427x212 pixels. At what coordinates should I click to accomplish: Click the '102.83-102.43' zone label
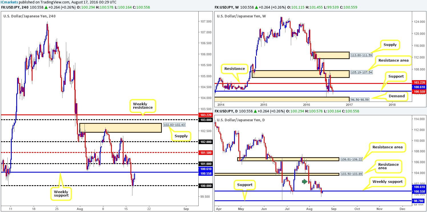click(x=174, y=125)
